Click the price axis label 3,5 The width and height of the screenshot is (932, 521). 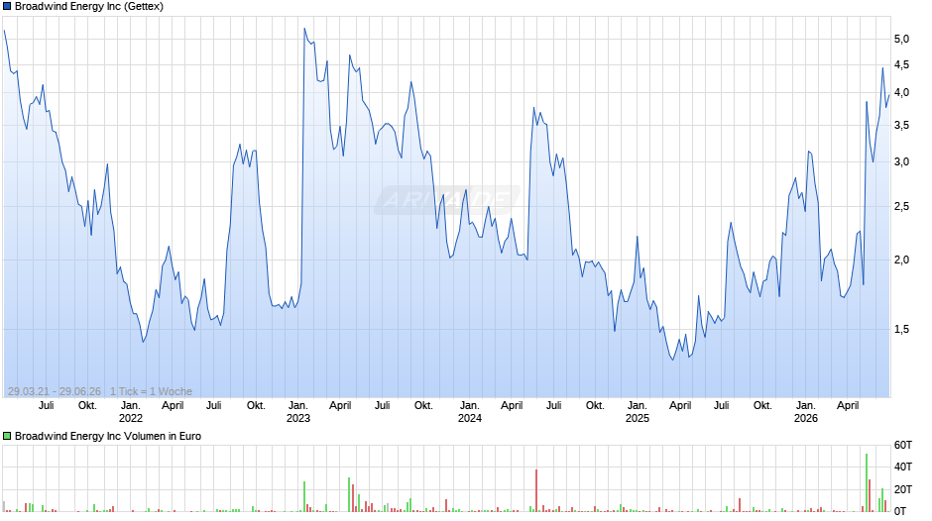pos(901,126)
